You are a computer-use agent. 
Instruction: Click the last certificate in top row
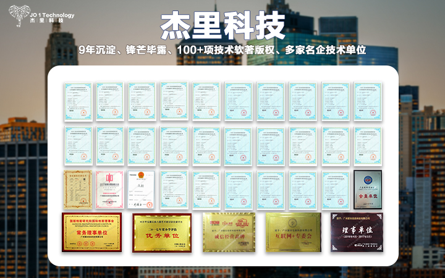(x=367, y=100)
